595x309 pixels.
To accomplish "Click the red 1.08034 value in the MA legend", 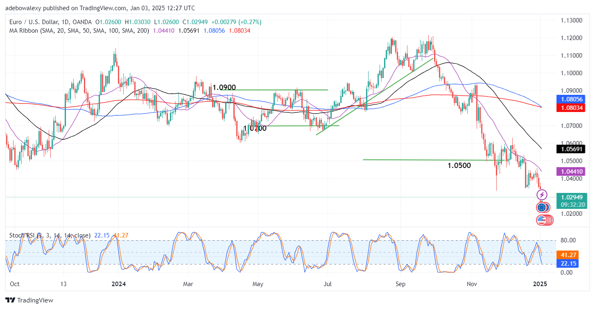I will [240, 31].
